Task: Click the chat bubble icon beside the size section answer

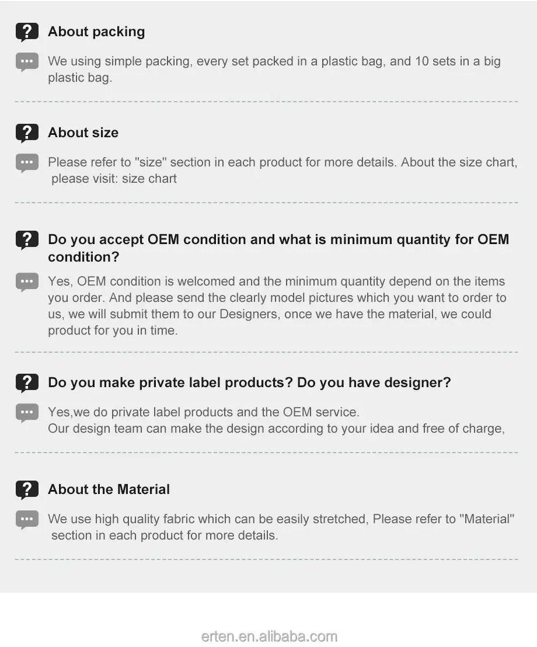Action: (27, 164)
